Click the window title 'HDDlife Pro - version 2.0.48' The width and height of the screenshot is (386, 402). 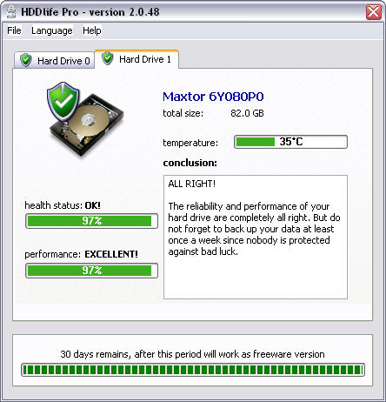(x=90, y=12)
